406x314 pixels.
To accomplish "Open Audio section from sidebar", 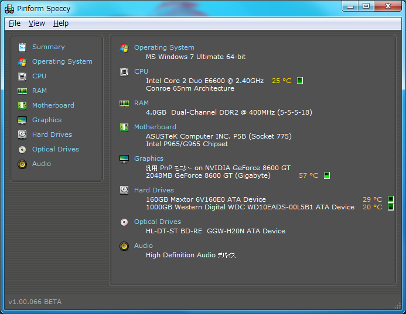I will coord(42,164).
